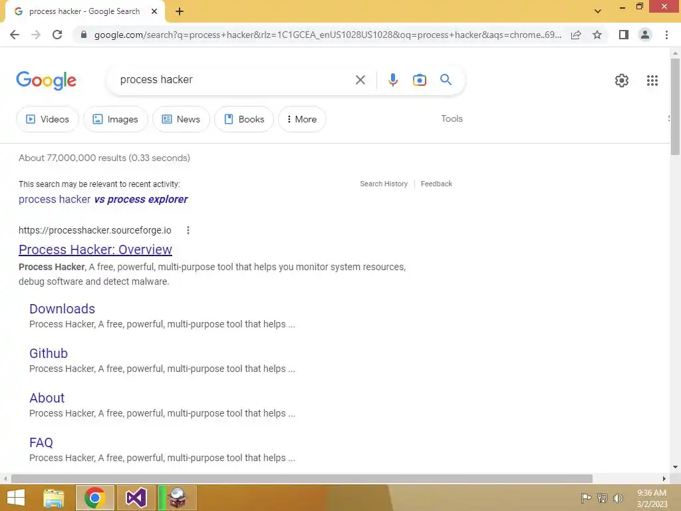Open the Google apps grid

click(652, 81)
